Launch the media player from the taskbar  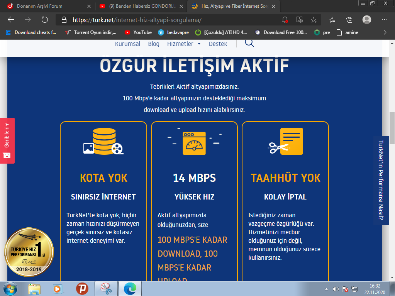click(x=58, y=289)
